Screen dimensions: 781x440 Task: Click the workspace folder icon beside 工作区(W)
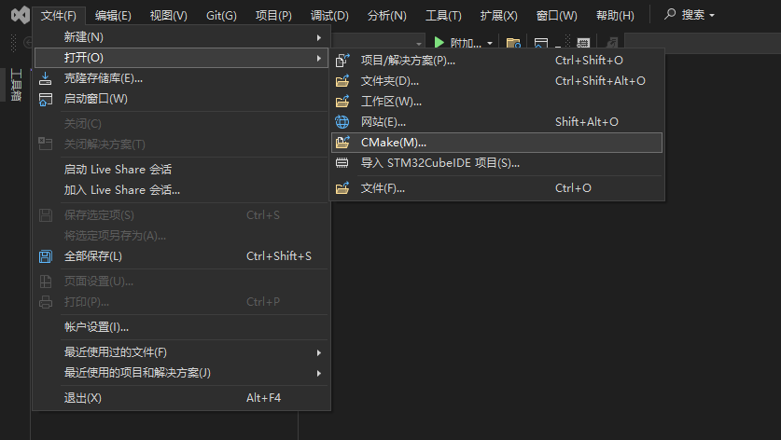click(342, 102)
